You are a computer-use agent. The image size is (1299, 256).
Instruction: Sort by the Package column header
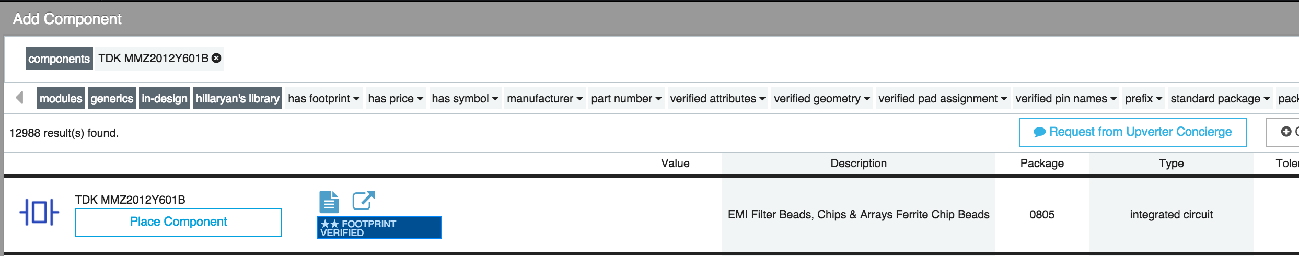click(x=1042, y=164)
